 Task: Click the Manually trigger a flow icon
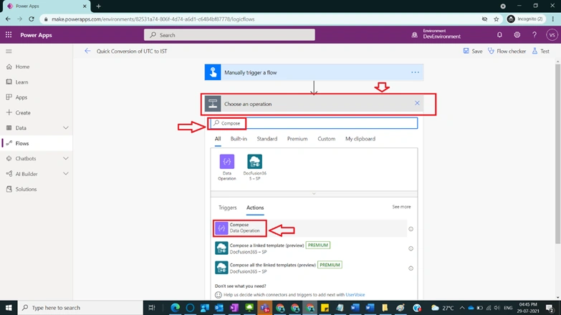213,72
